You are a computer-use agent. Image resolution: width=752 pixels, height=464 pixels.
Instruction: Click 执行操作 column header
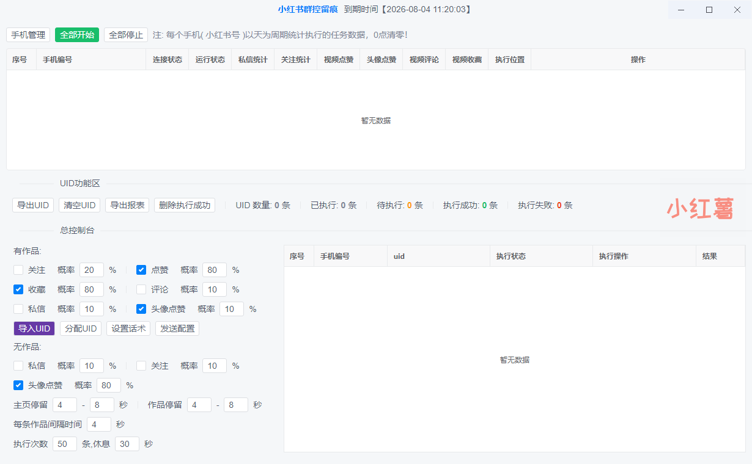[x=644, y=256]
